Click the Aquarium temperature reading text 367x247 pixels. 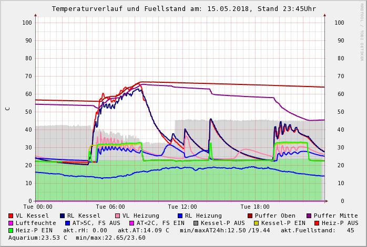pos(38,238)
